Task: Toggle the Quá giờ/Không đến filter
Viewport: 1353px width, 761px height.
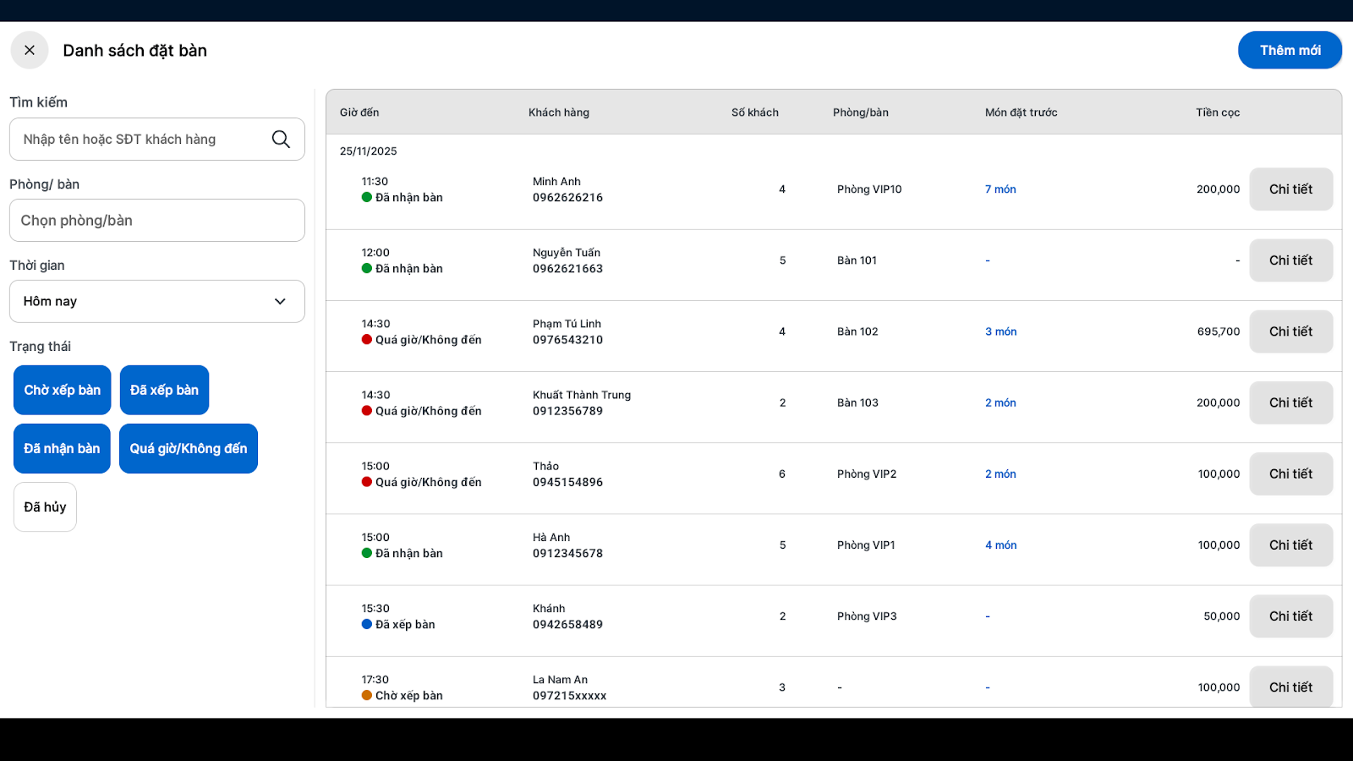Action: 189,448
